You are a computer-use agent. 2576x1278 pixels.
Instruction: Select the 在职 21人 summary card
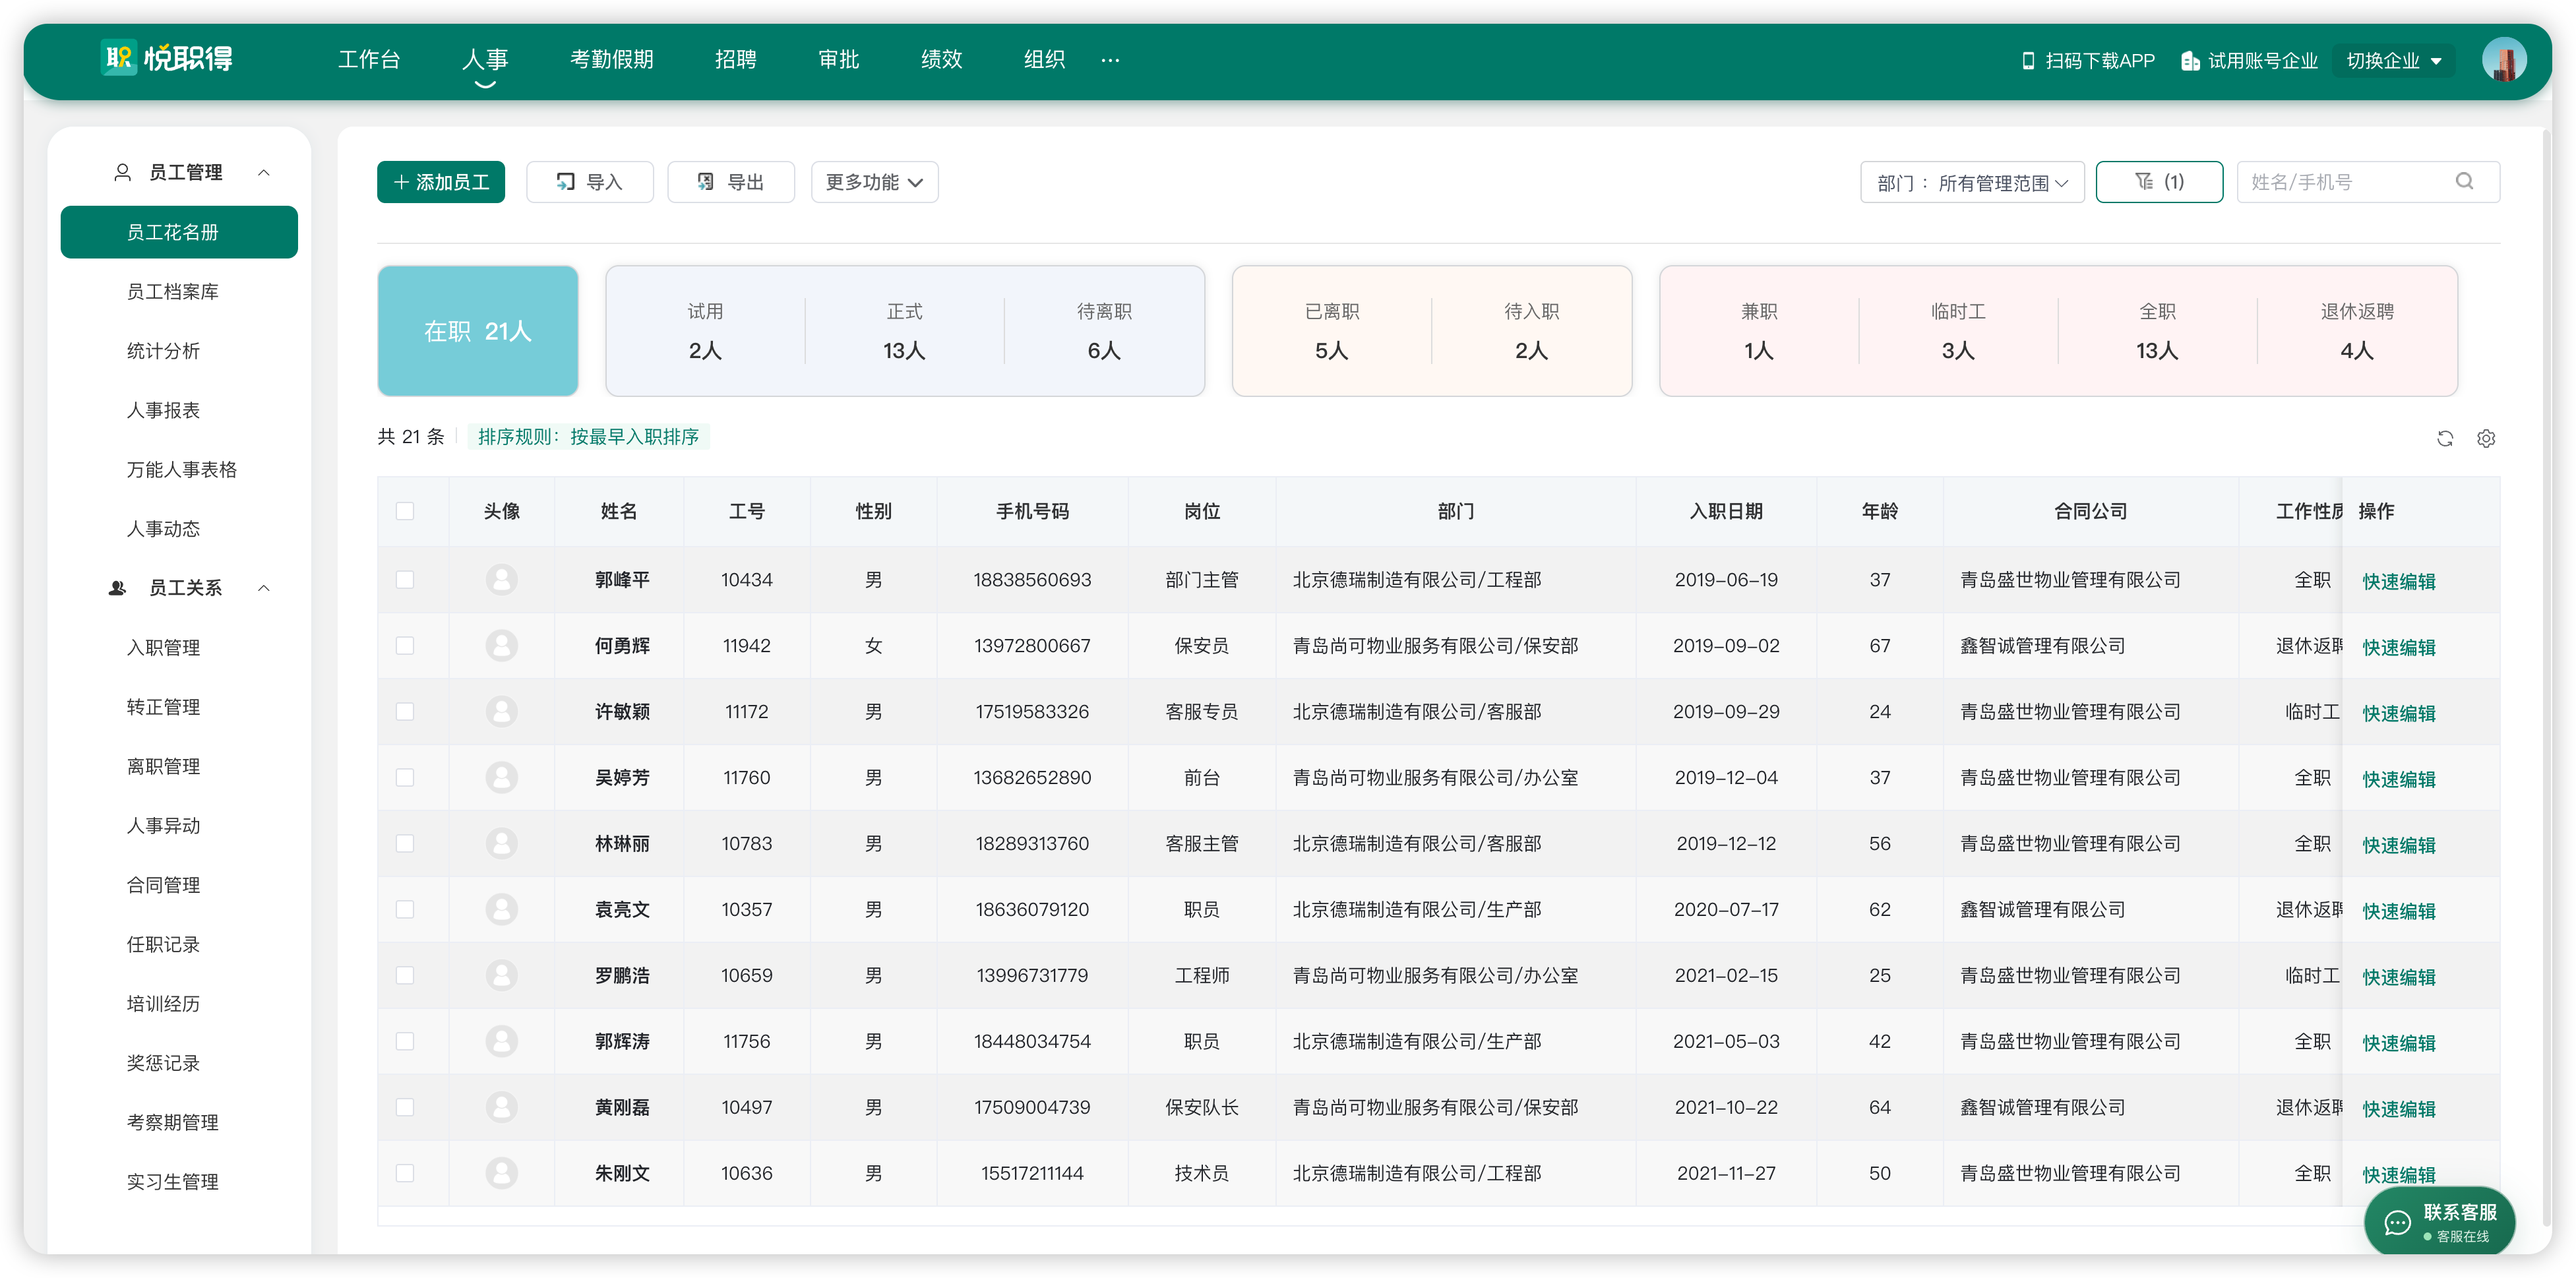click(x=477, y=330)
